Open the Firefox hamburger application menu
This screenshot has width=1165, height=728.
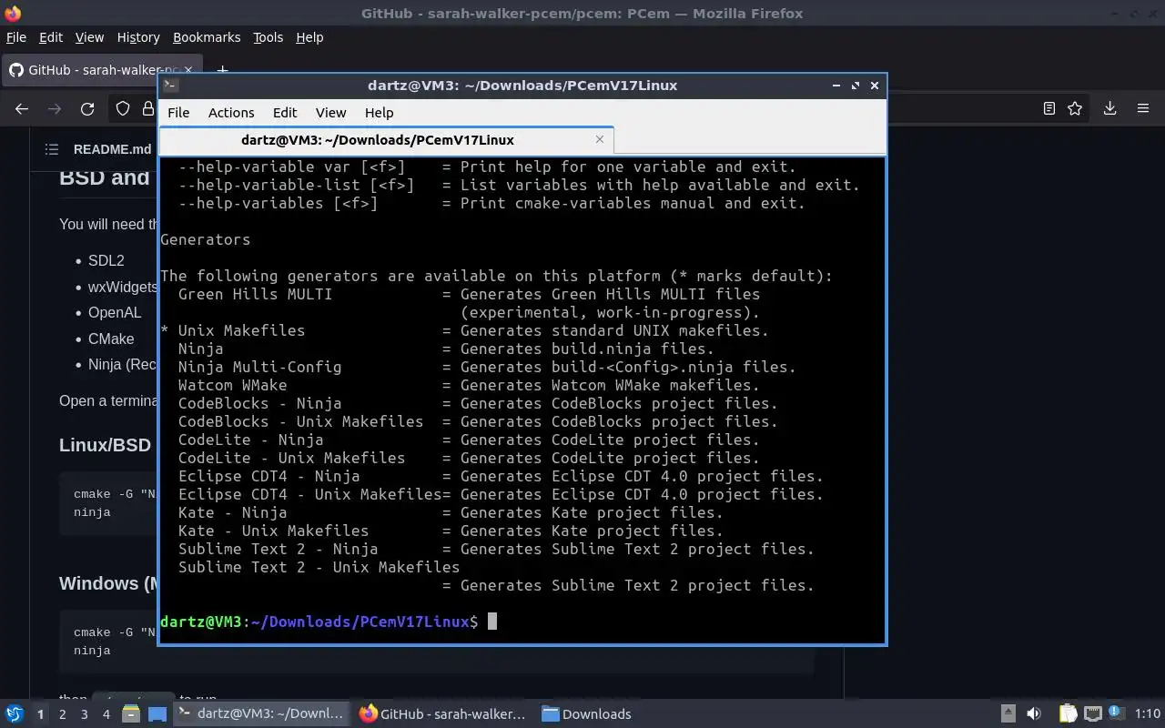click(1143, 109)
